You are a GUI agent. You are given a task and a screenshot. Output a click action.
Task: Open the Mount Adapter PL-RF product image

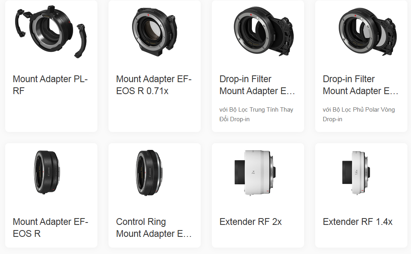pyautogui.click(x=51, y=32)
